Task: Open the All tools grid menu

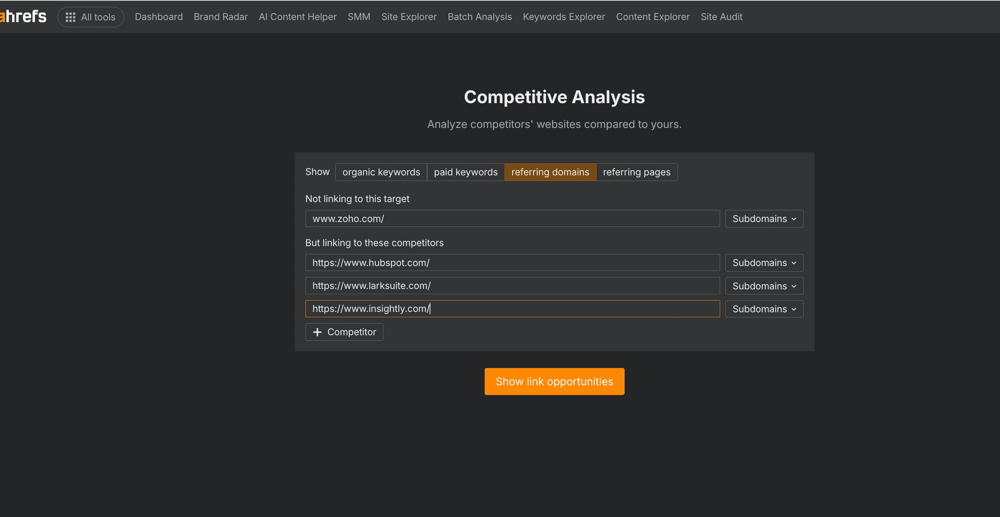Action: pos(91,17)
